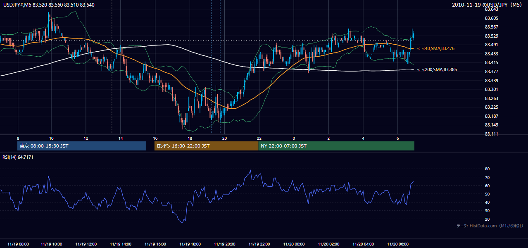Click the 83.339 price axis label

[491, 81]
